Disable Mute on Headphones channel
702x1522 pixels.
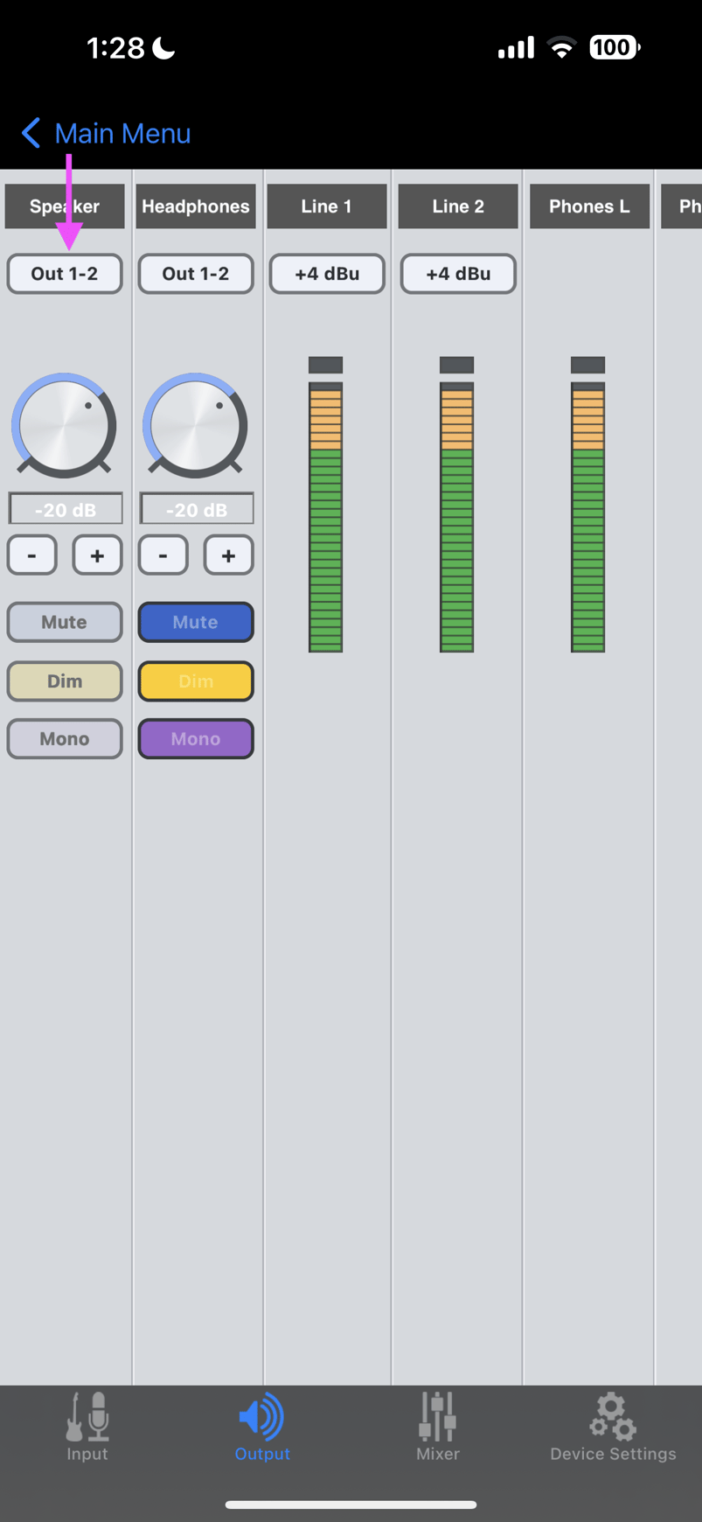pos(196,622)
